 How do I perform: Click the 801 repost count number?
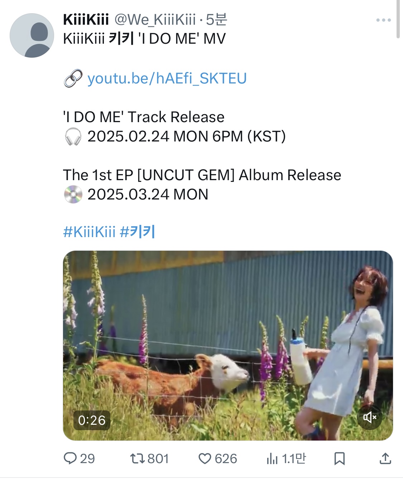[158, 458]
